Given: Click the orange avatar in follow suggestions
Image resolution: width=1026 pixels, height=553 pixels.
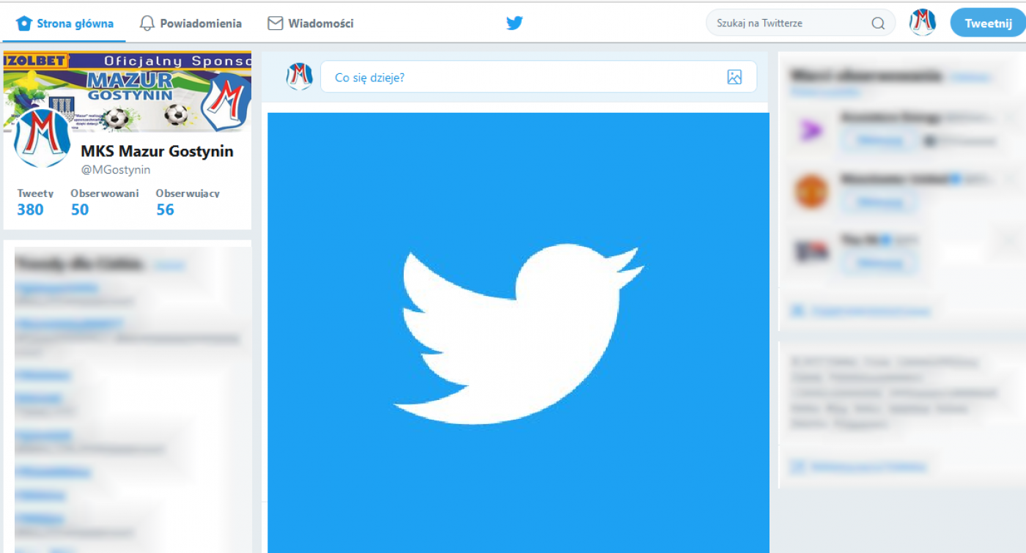Looking at the screenshot, I should click(x=811, y=192).
